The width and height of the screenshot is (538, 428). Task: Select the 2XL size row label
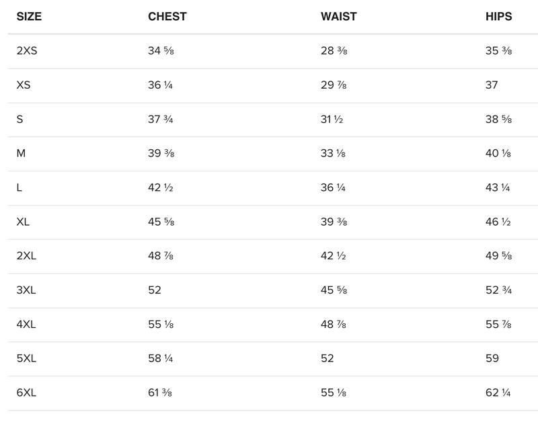coord(26,256)
